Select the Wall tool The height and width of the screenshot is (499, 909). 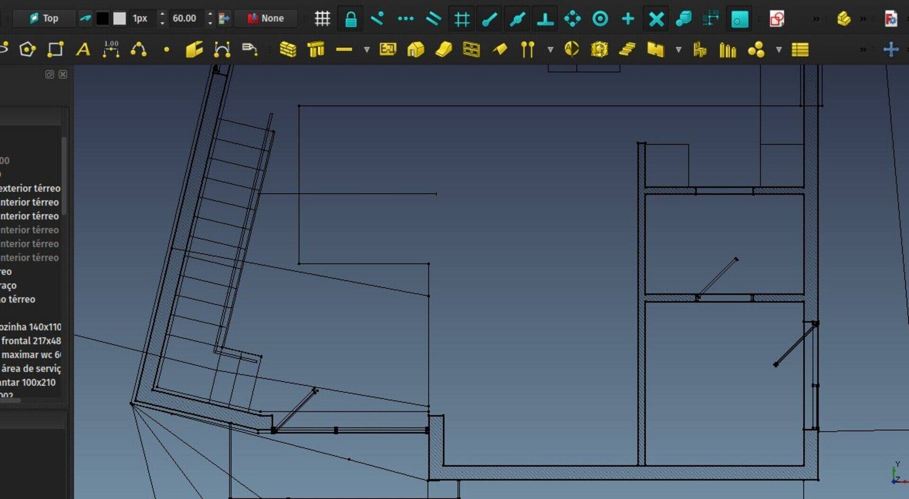288,49
